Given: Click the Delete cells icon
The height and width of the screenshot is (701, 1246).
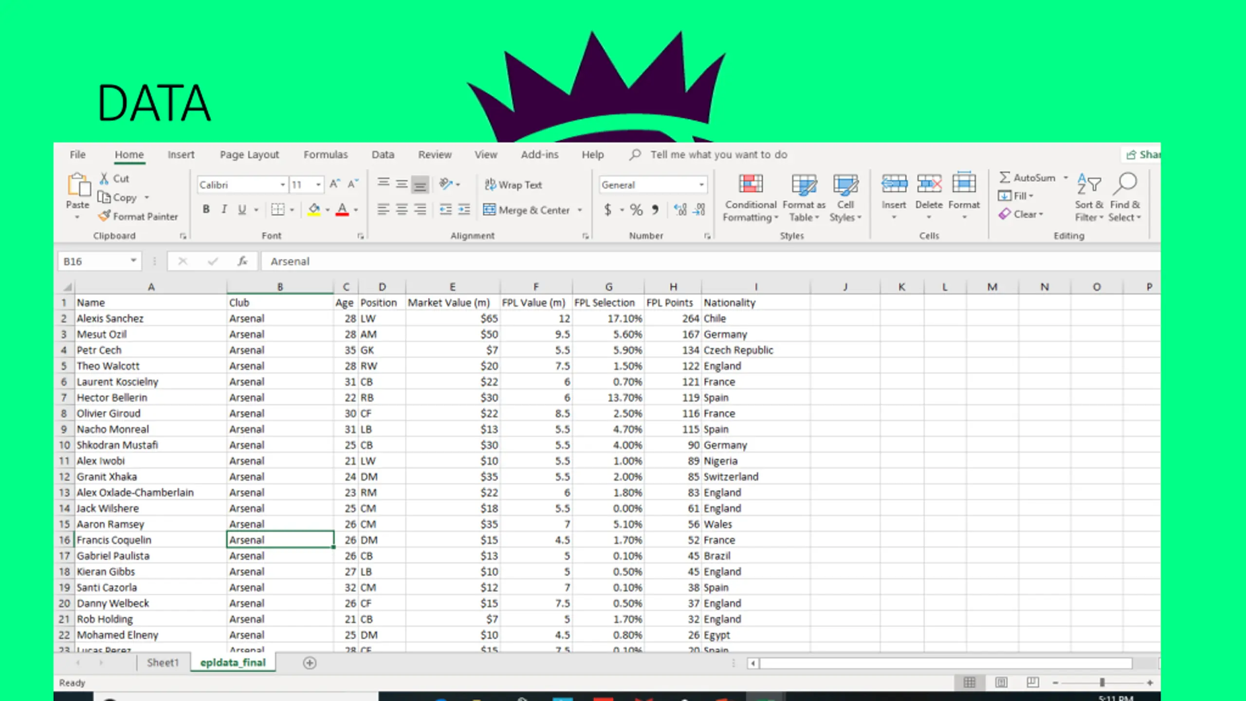Looking at the screenshot, I should click(929, 184).
